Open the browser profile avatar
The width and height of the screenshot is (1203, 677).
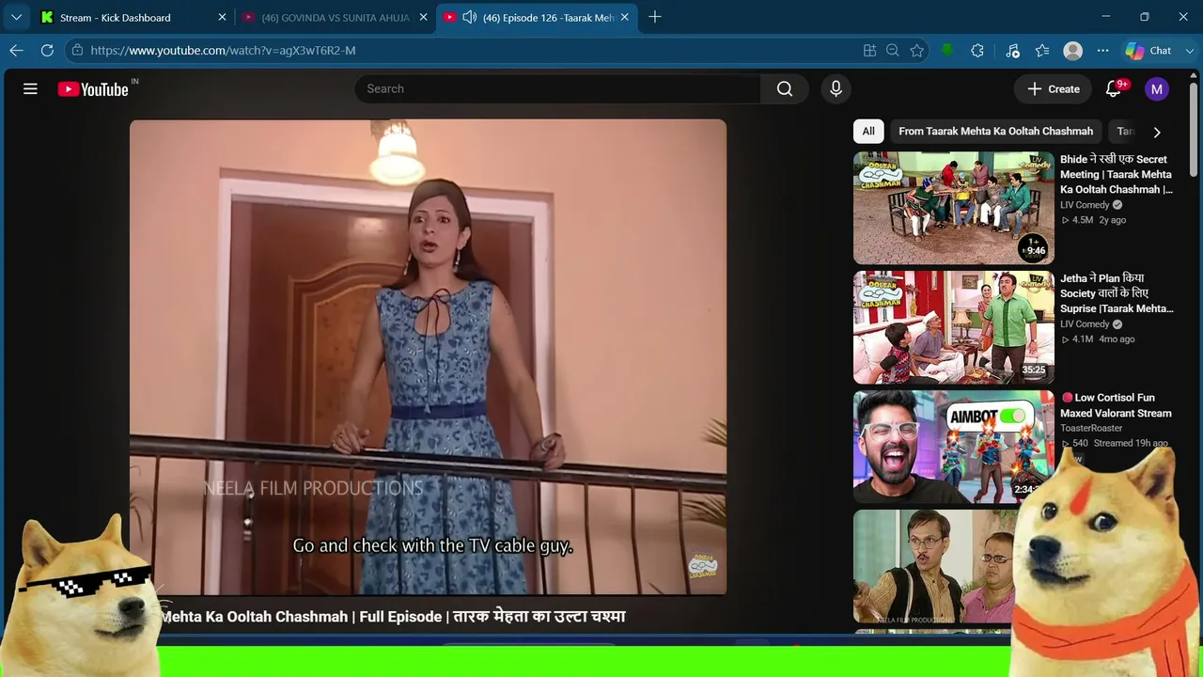coord(1072,51)
